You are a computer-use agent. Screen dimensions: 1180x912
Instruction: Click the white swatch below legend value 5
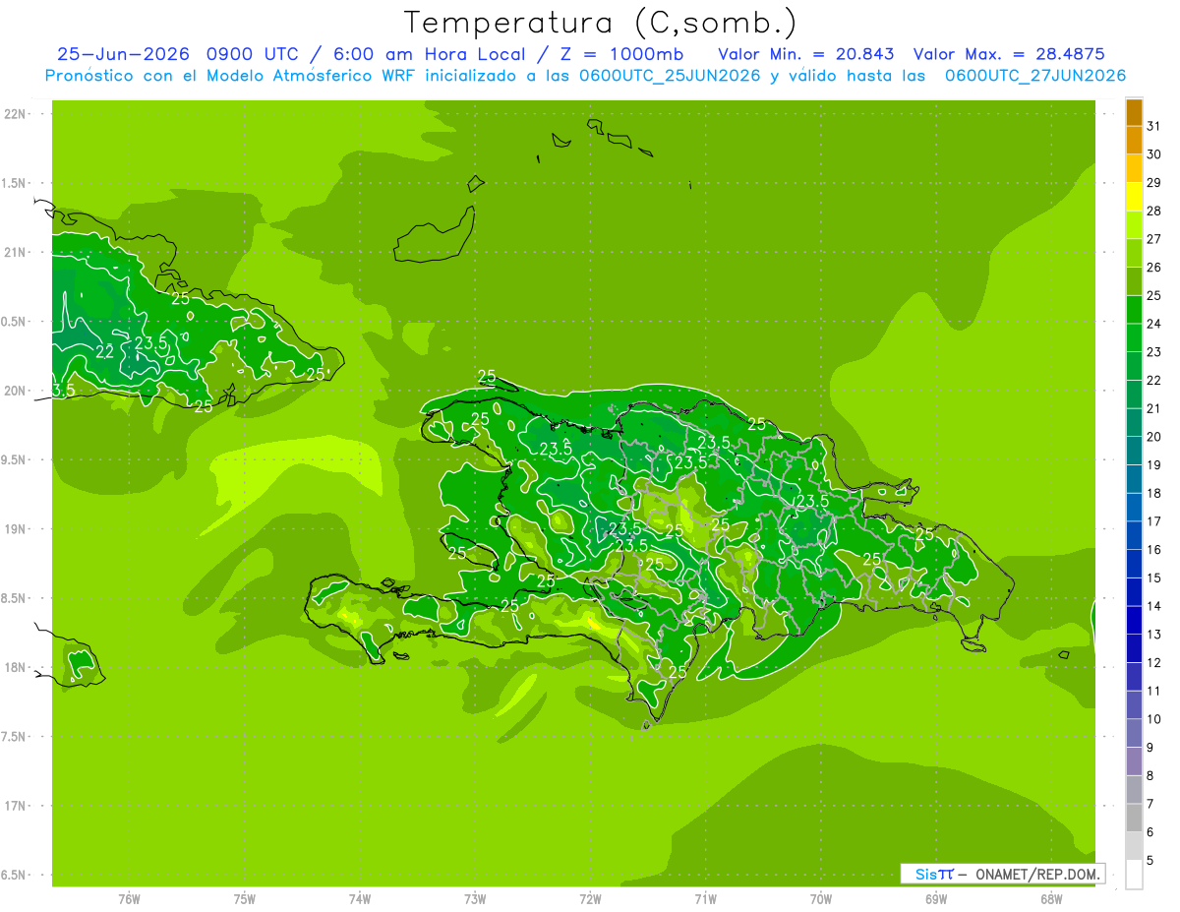[1134, 875]
